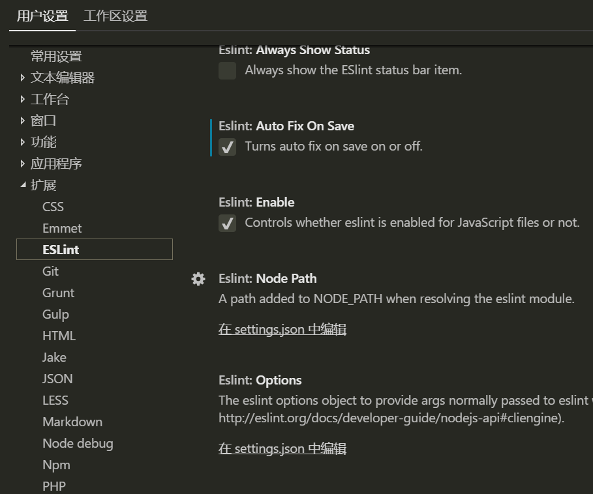Switch to the 用户设置 tab
This screenshot has height=494, width=593.
pyautogui.click(x=42, y=16)
